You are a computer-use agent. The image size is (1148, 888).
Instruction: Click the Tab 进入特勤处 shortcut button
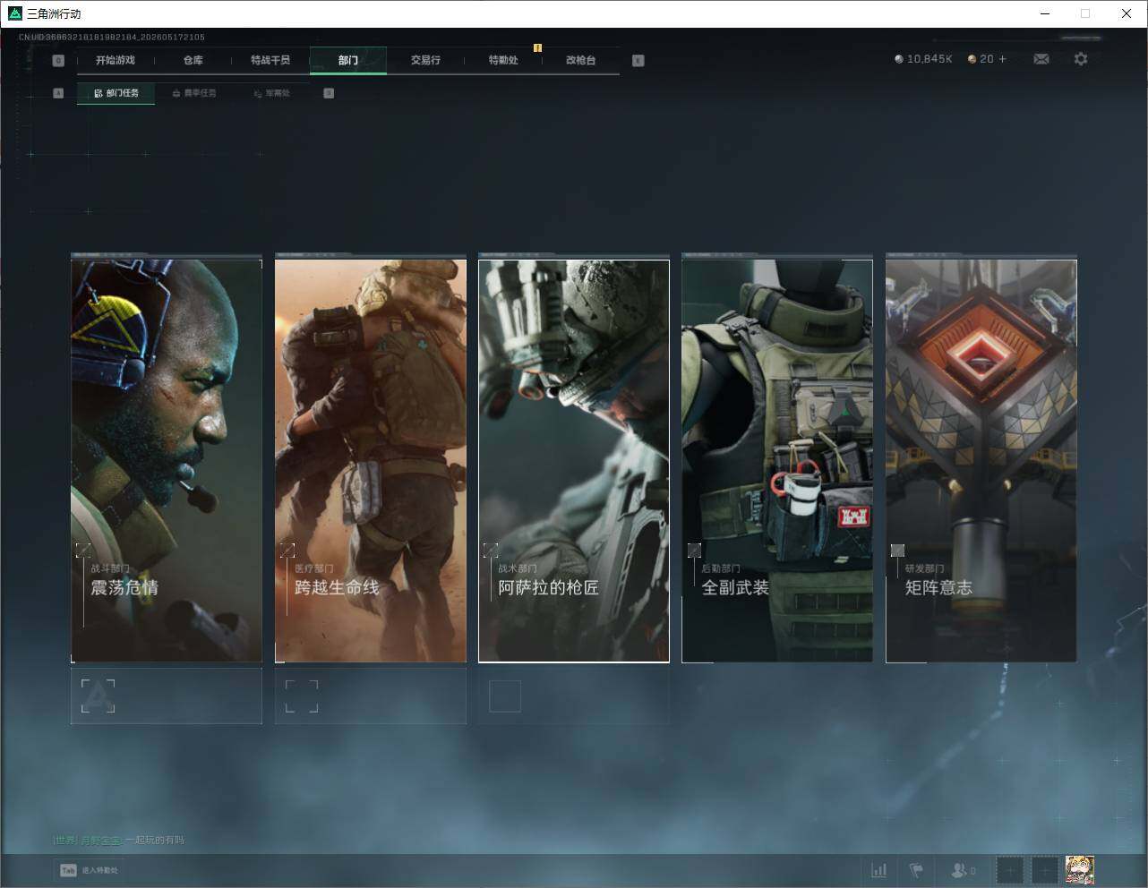coord(89,870)
